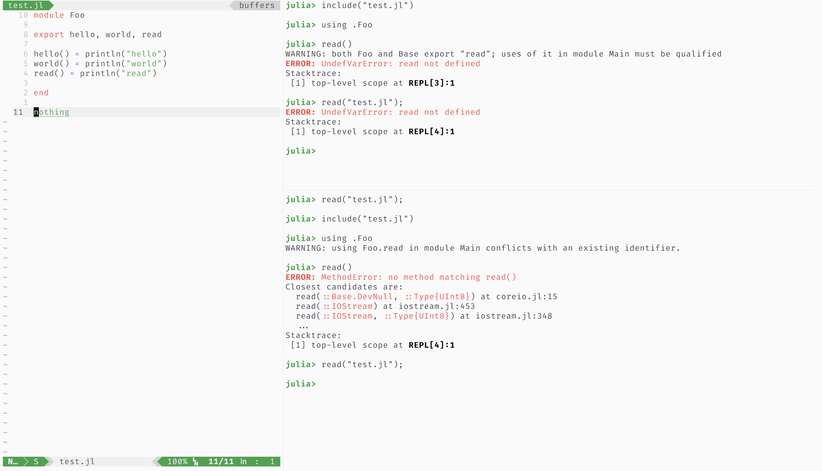822x471 pixels.
Task: Click the 100% position percentage in statusline
Action: [177, 462]
